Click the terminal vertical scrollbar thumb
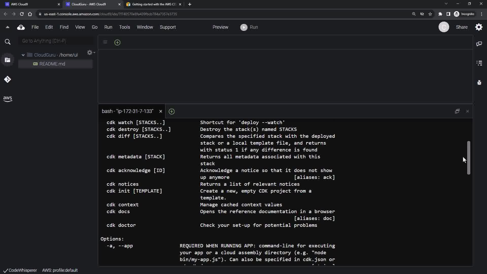This screenshot has height=274, width=487. pyautogui.click(x=468, y=158)
